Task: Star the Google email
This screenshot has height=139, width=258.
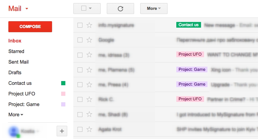Action: coord(89,40)
